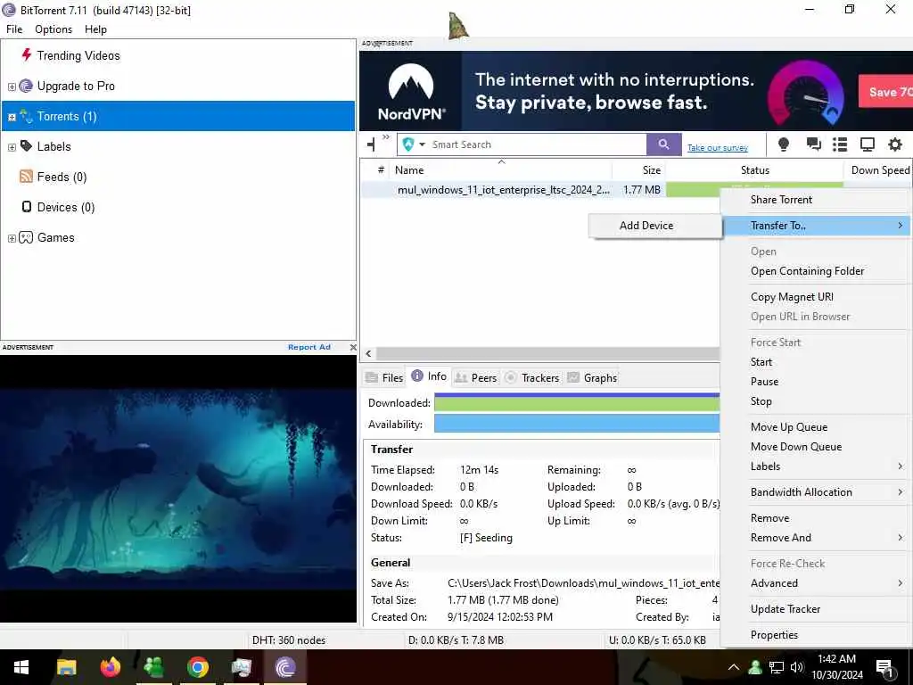Viewport: 913px width, 685px height.
Task: Open Advanced submenu in context menu
Action: pyautogui.click(x=817, y=582)
